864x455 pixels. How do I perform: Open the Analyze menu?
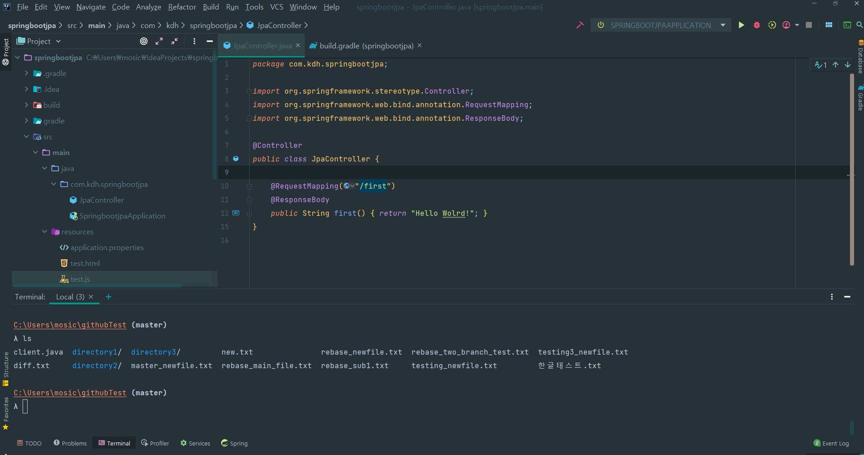(x=149, y=7)
